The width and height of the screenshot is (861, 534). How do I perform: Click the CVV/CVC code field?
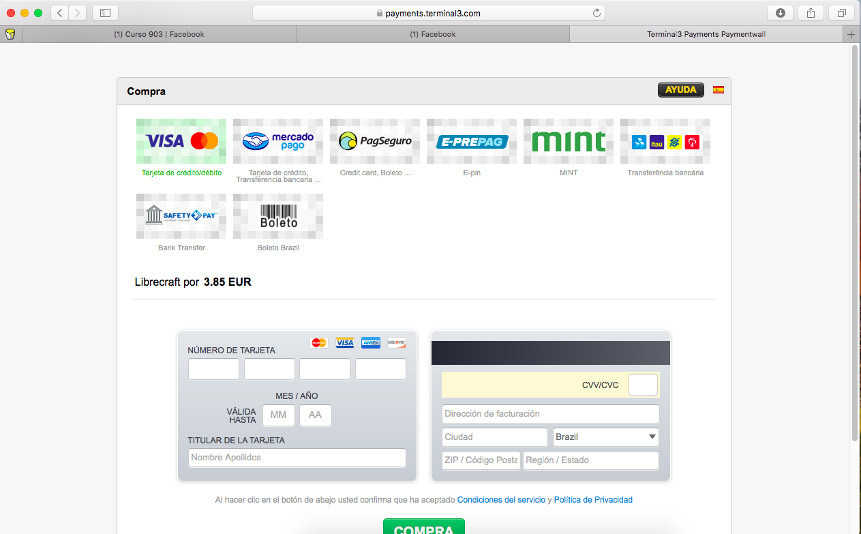point(643,385)
